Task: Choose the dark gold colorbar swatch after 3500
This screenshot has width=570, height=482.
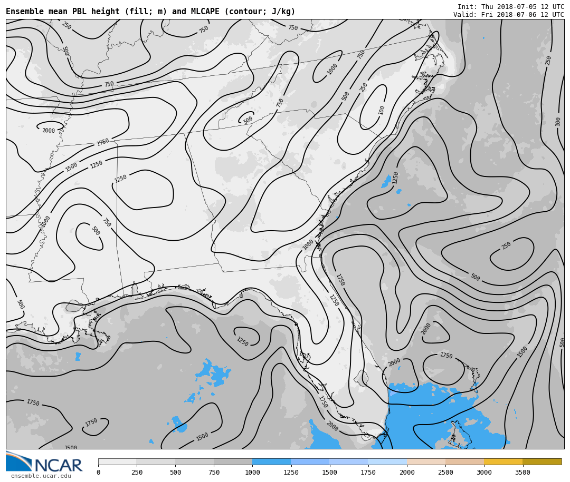Action: pos(542,461)
